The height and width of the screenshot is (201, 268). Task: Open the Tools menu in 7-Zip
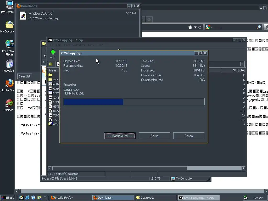(91, 45)
